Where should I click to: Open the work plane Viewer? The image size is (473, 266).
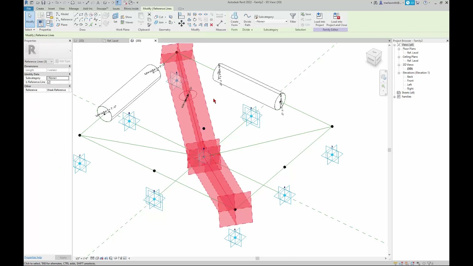coord(127,22)
